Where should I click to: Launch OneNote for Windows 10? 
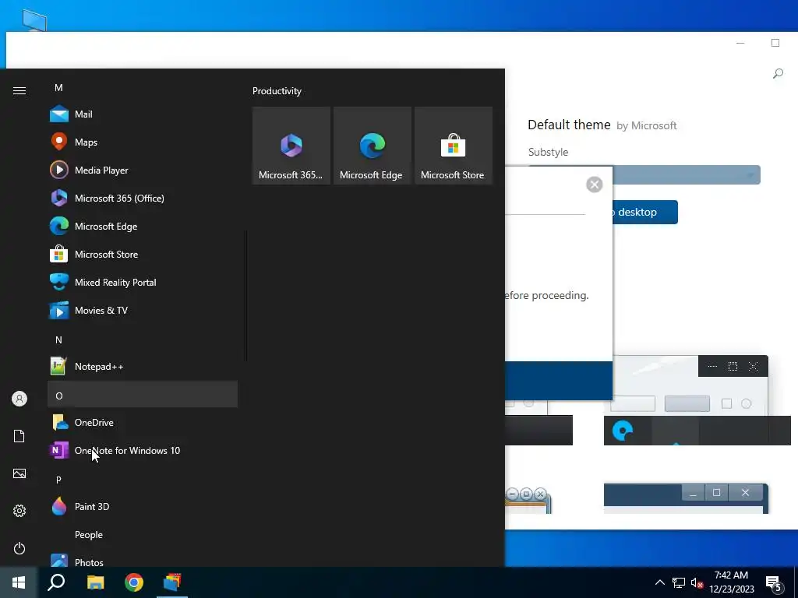pyautogui.click(x=143, y=450)
